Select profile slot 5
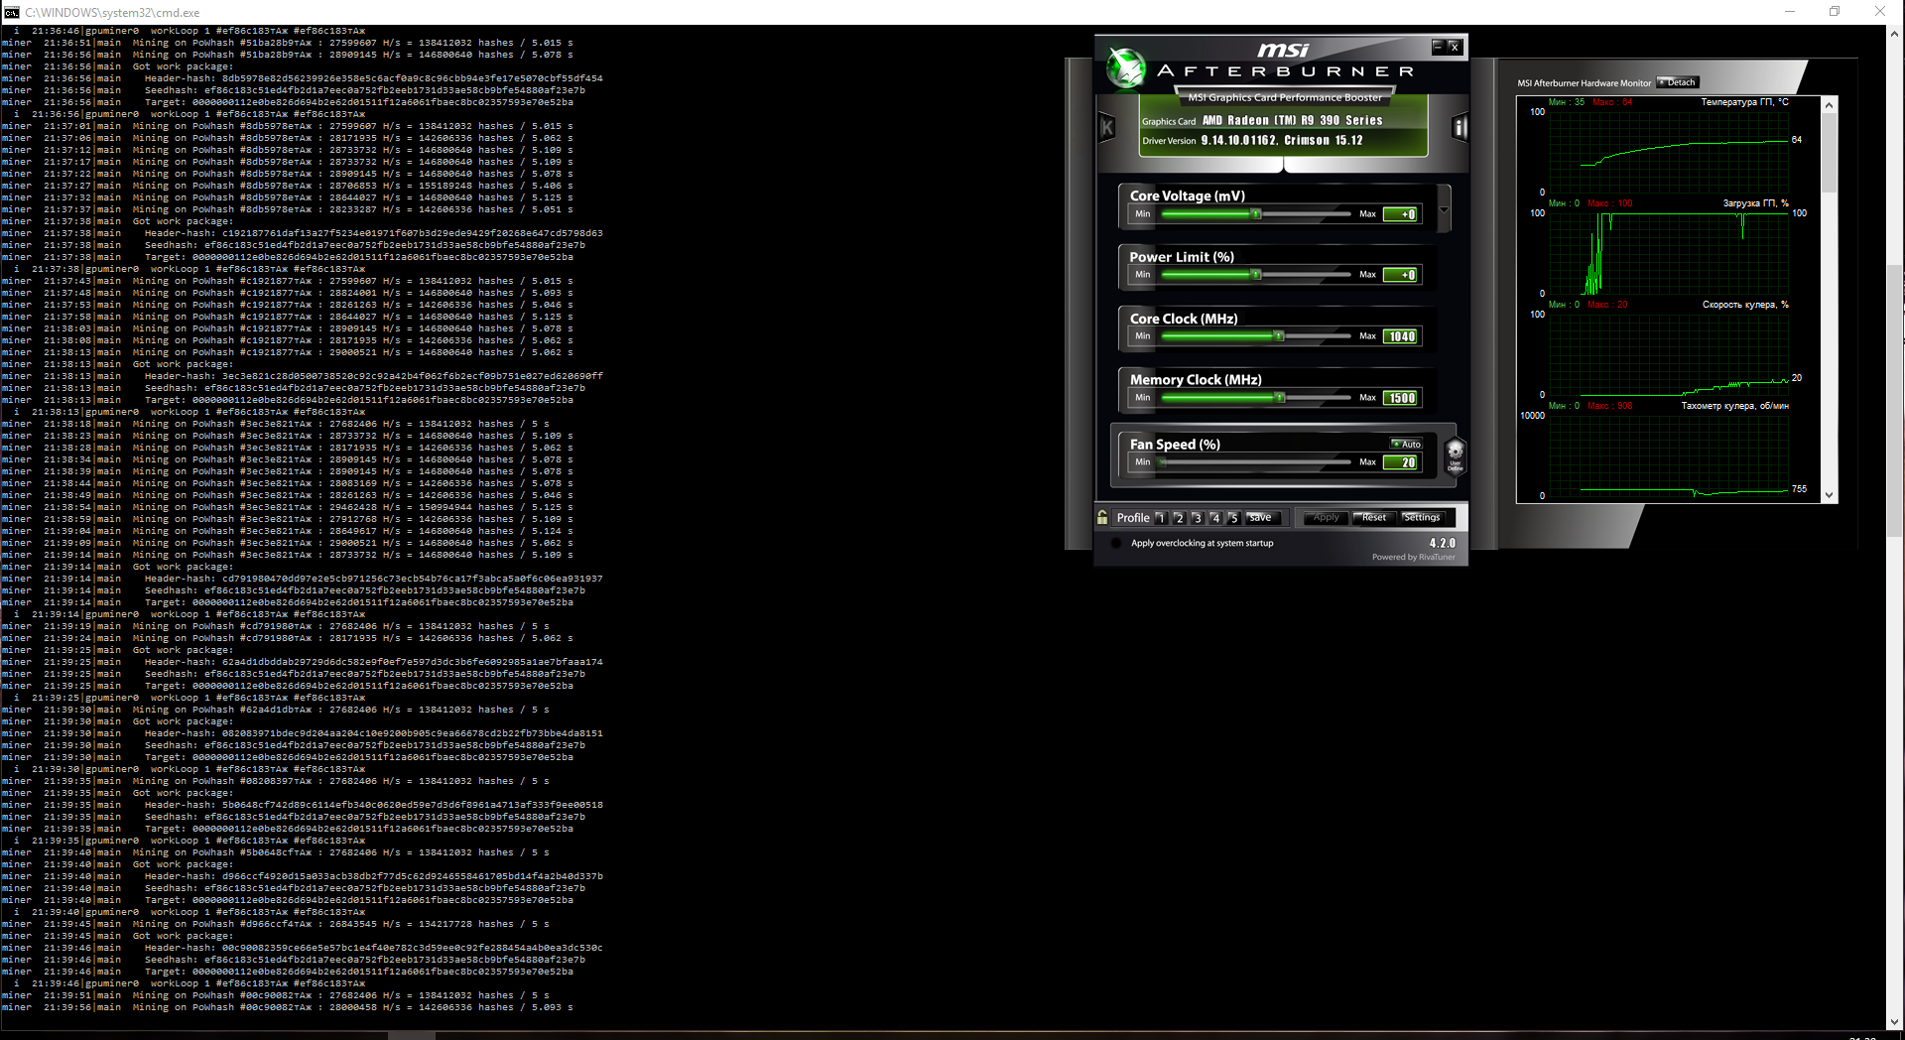The height and width of the screenshot is (1040, 1905). click(x=1233, y=517)
